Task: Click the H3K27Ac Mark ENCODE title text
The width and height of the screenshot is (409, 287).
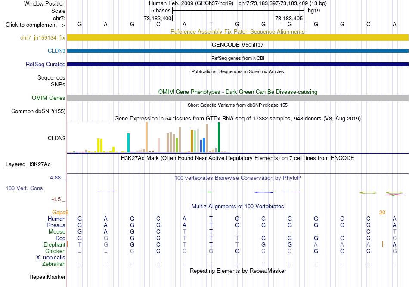Action: [x=238, y=158]
